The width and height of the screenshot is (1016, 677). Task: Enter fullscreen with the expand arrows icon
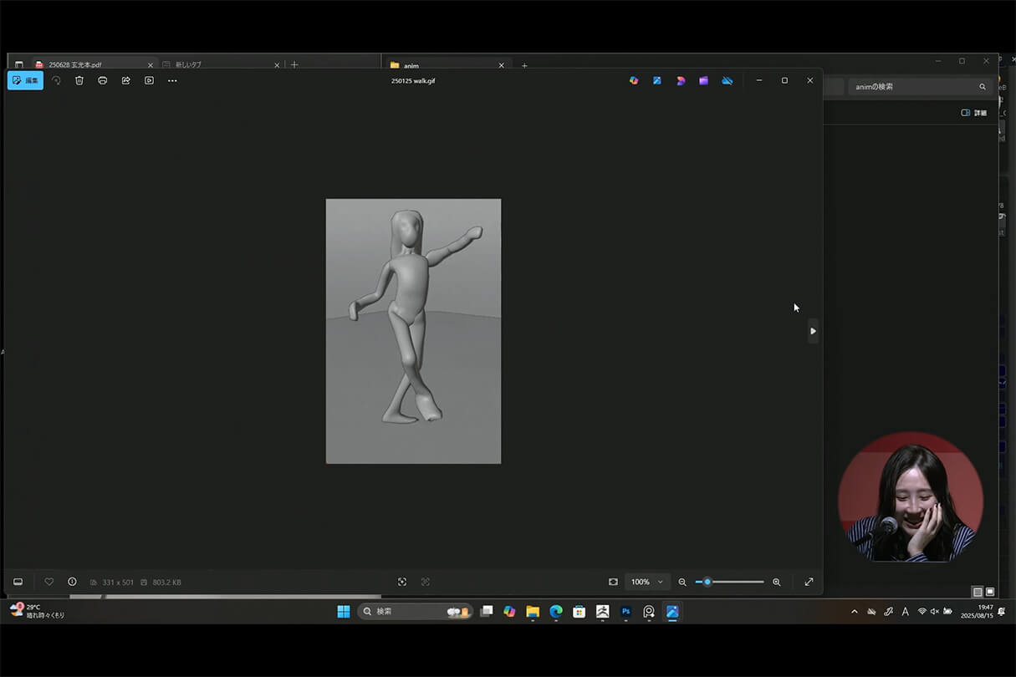[x=809, y=582]
